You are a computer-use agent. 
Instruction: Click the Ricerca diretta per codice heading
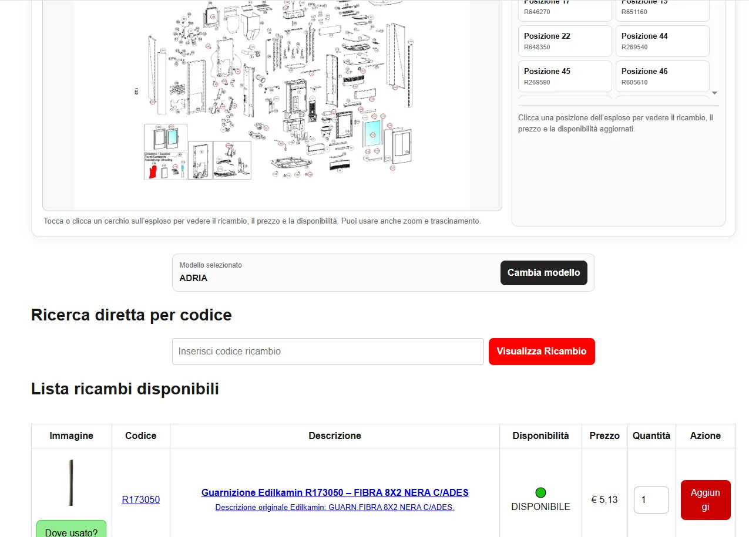pos(132,315)
